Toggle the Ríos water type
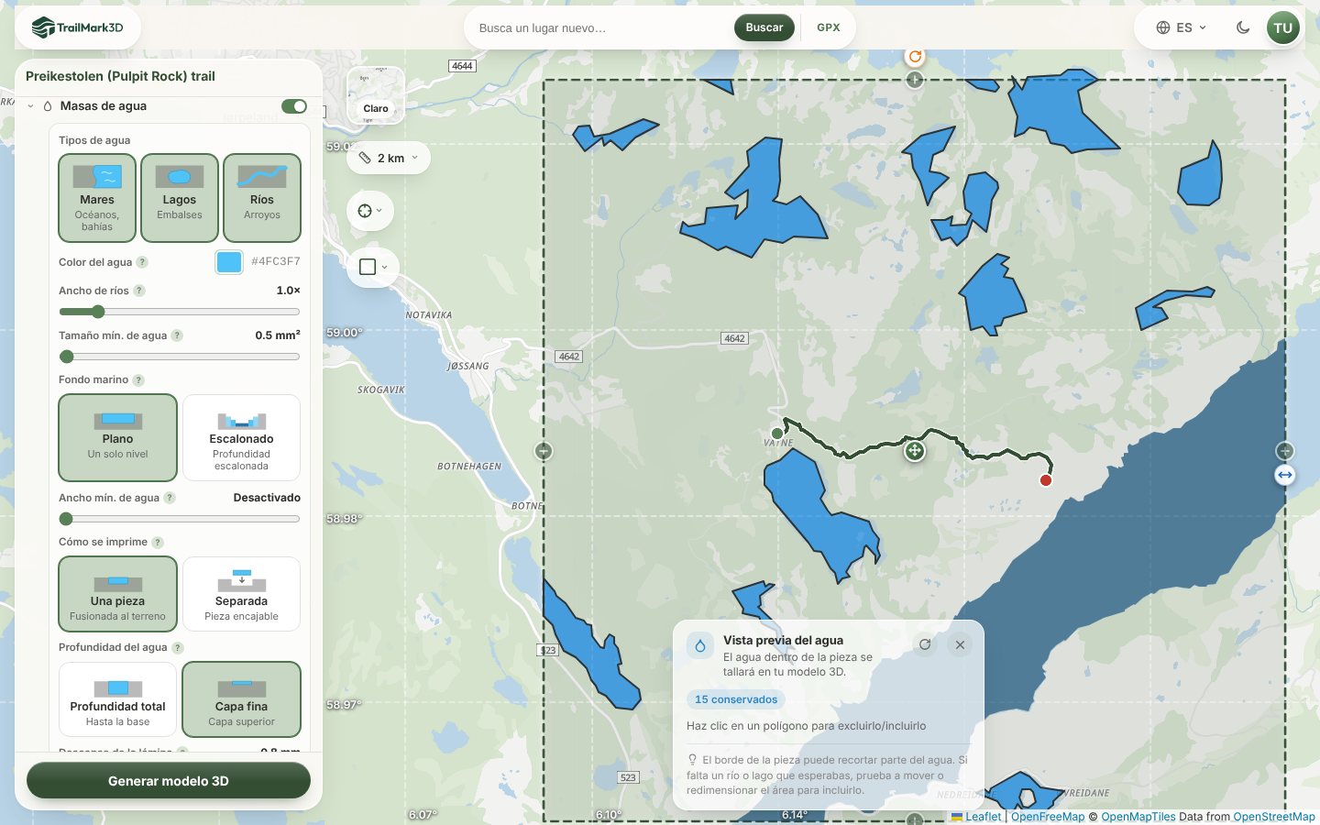 pyautogui.click(x=262, y=198)
